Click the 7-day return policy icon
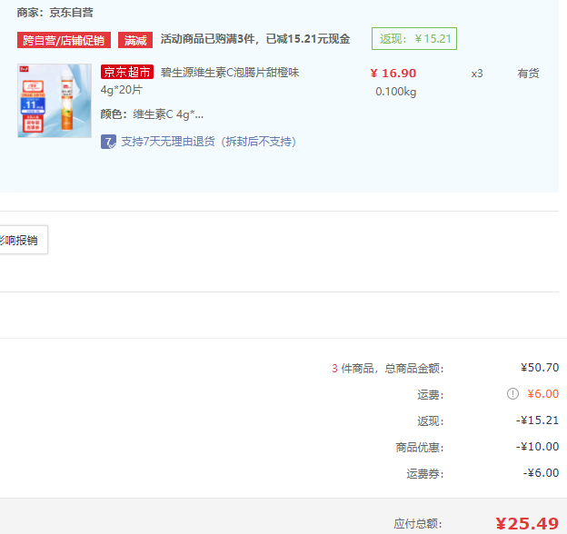The height and width of the screenshot is (534, 567). point(108,142)
